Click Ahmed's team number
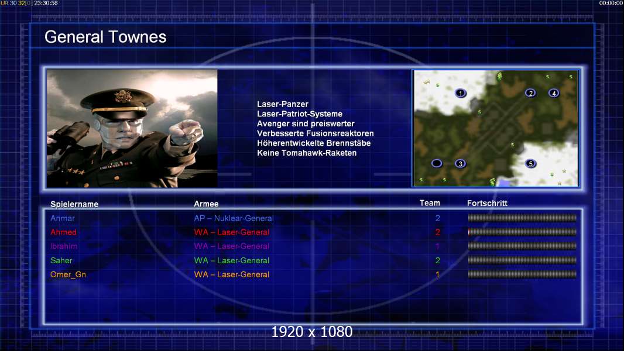Viewport: 624px width, 351px height. point(438,232)
